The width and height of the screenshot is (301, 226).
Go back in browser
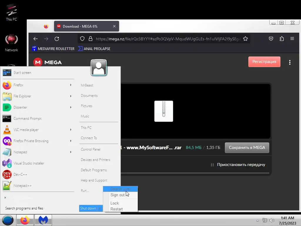(36, 39)
